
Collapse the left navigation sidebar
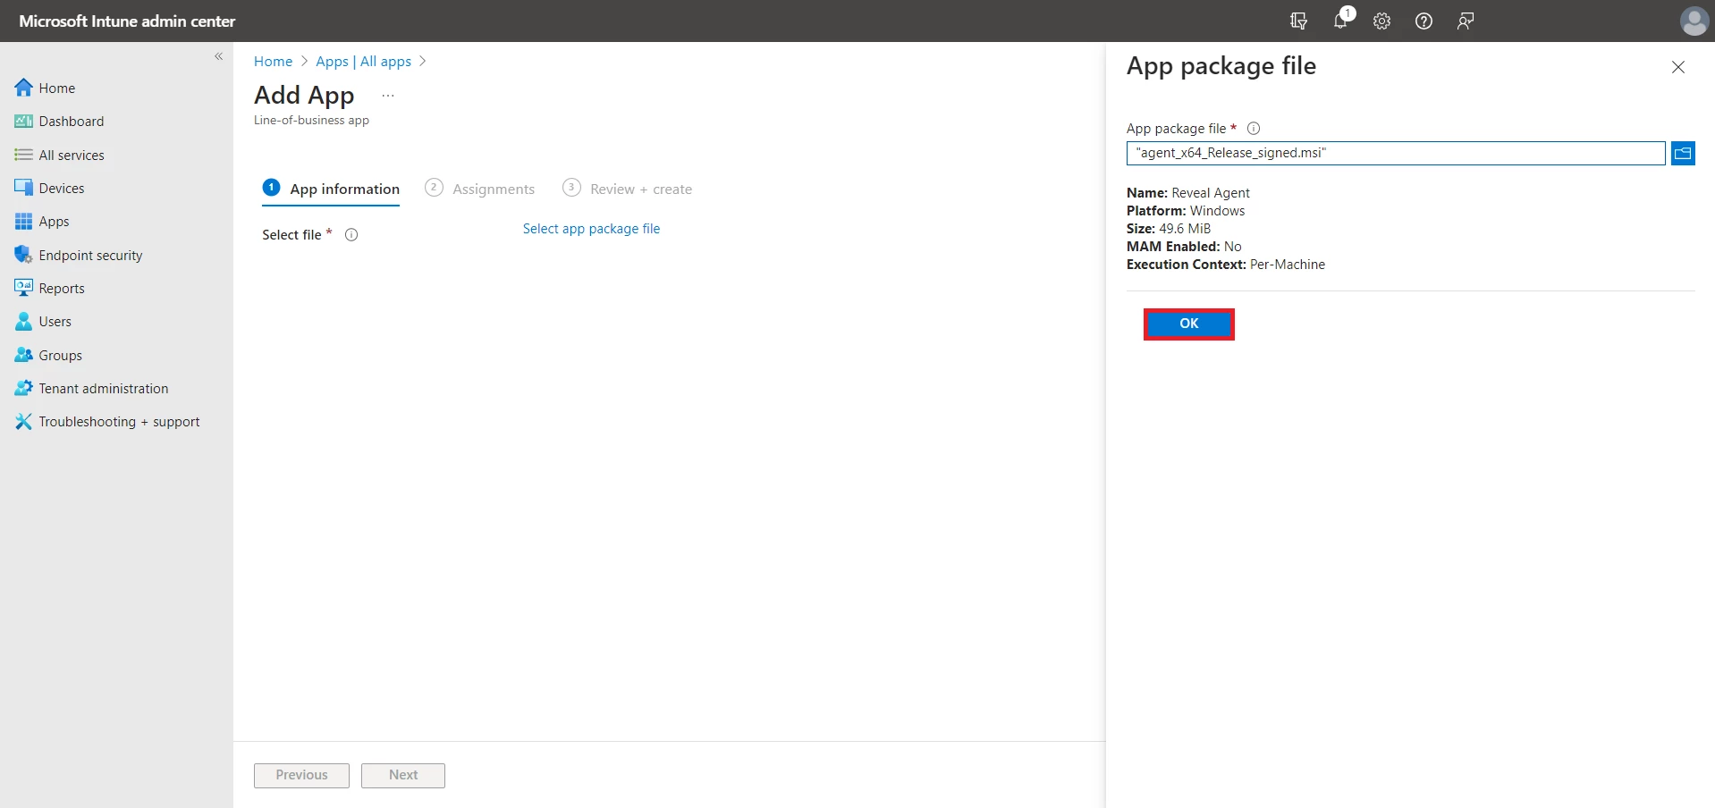click(218, 56)
